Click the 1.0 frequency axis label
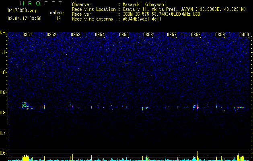Viewport: 253px width, 161px height. (3, 72)
